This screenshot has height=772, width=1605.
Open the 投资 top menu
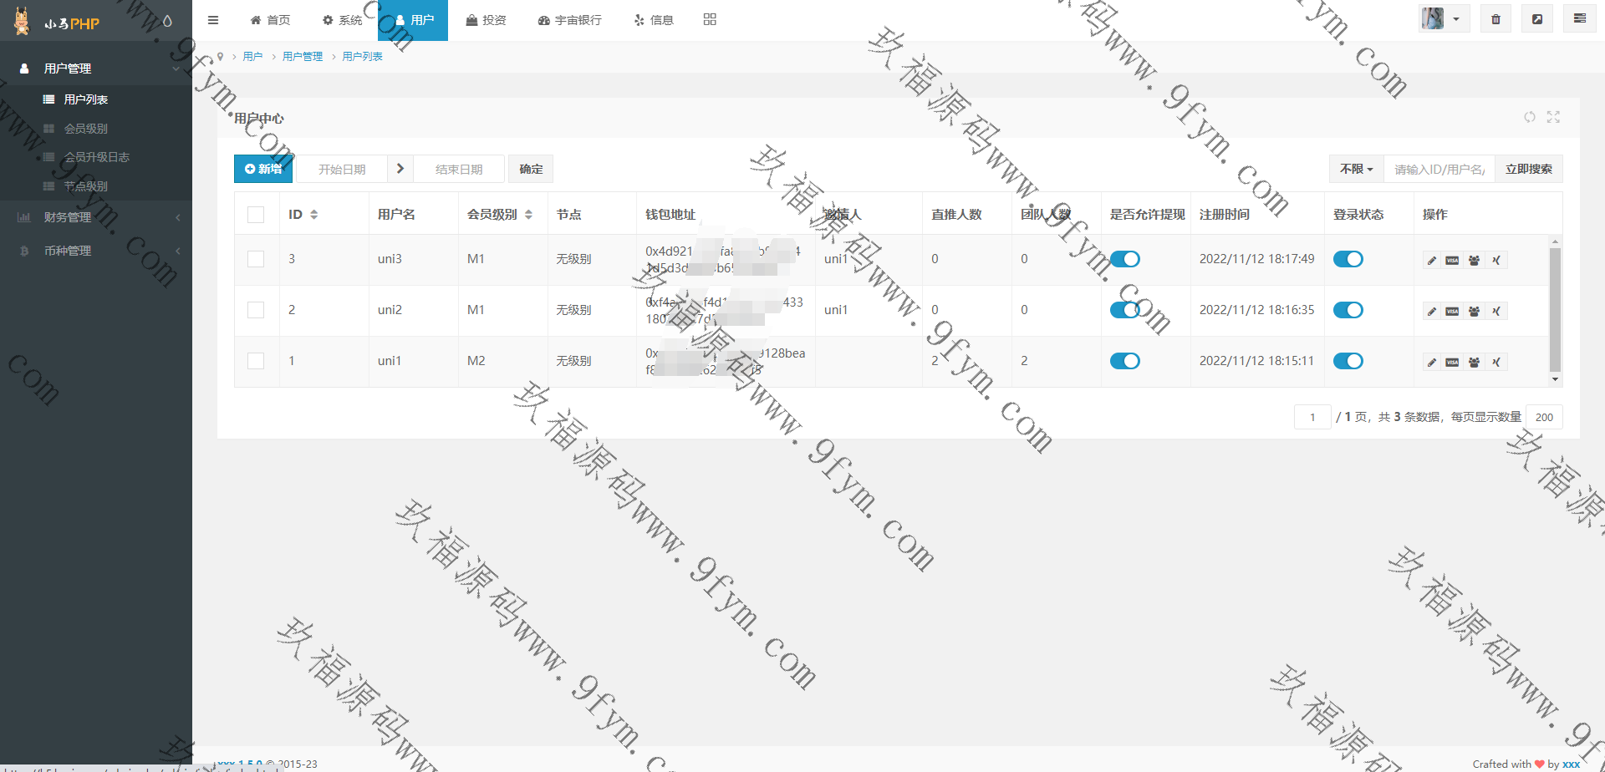pos(486,20)
